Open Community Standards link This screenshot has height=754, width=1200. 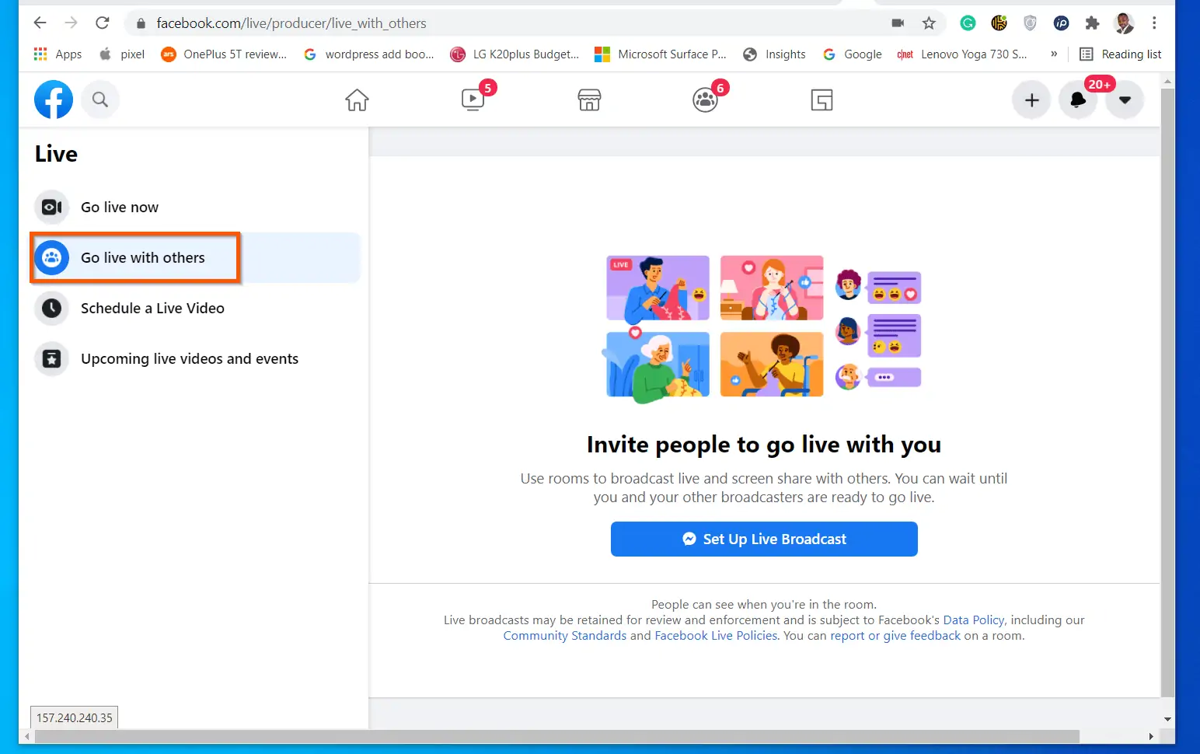pos(565,635)
